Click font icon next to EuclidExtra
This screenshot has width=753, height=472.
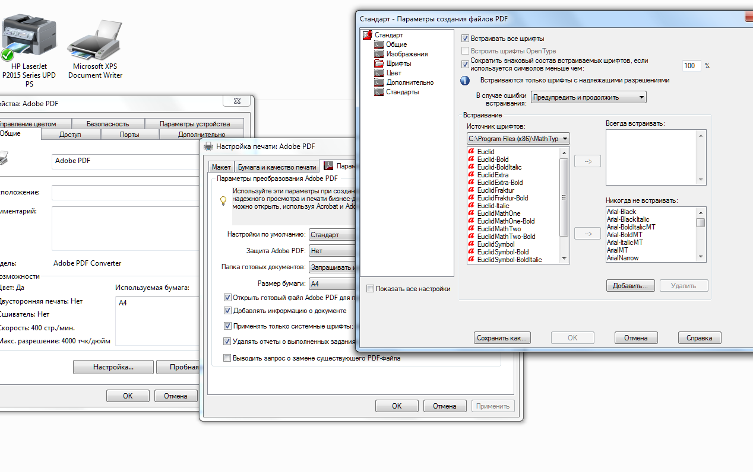point(472,175)
